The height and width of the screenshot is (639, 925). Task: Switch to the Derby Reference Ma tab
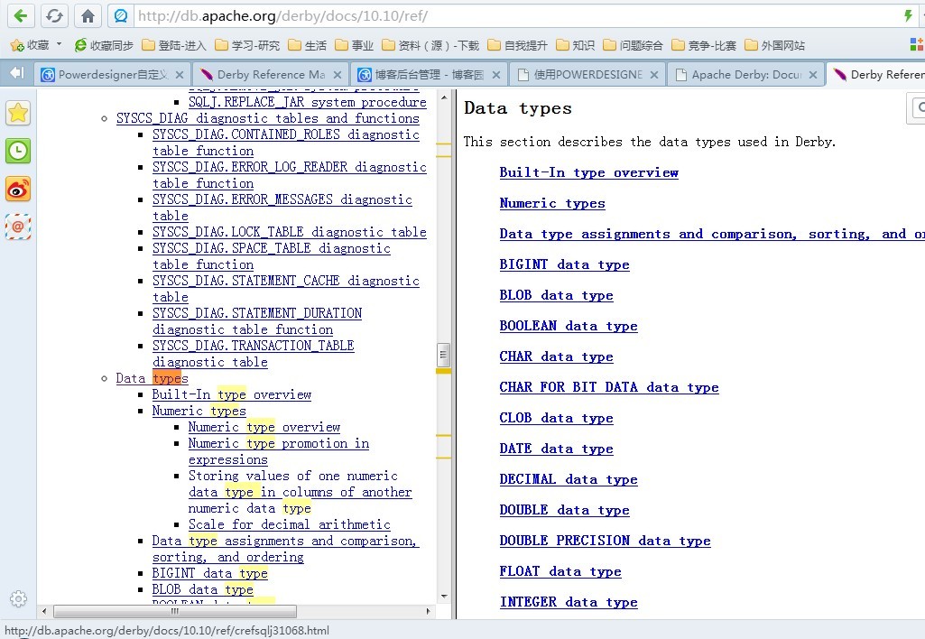click(x=270, y=74)
